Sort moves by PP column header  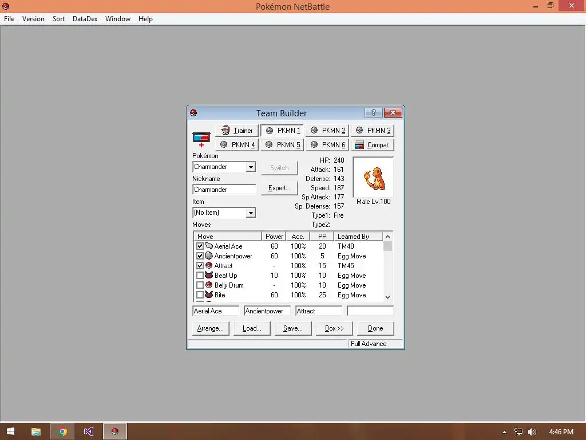[322, 237]
